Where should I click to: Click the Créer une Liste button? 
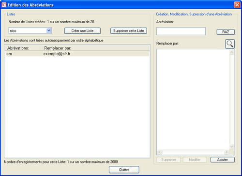pos(82,30)
